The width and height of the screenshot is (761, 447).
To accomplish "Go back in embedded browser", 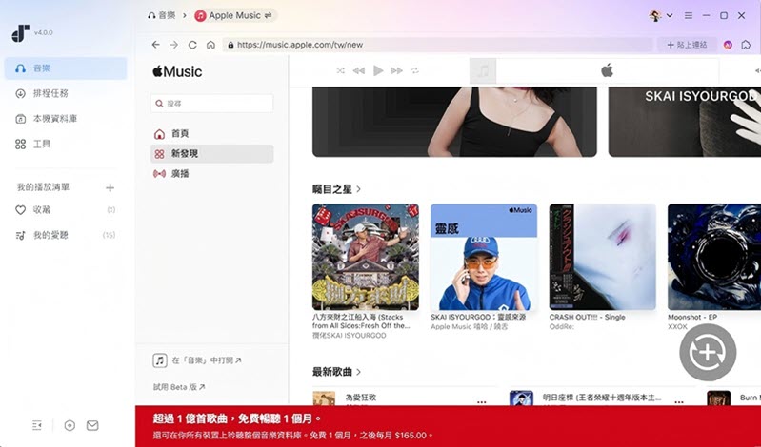I will click(155, 45).
